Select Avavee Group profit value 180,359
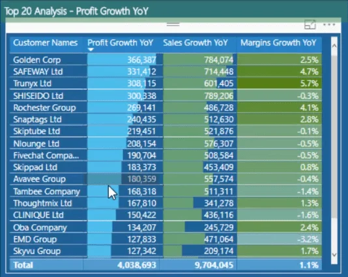The width and height of the screenshot is (348, 277). point(141,179)
